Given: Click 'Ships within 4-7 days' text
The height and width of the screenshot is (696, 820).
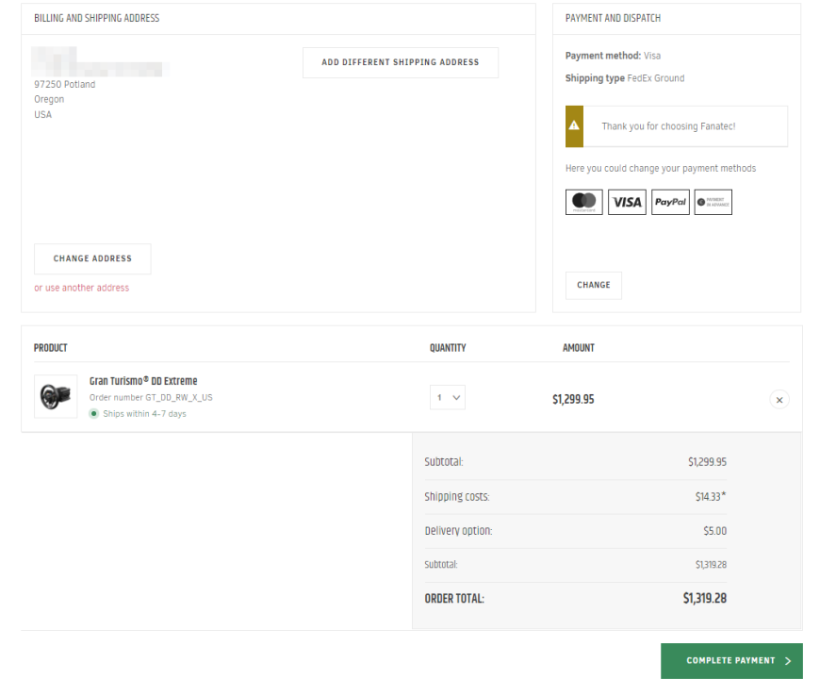Looking at the screenshot, I should point(144,414).
